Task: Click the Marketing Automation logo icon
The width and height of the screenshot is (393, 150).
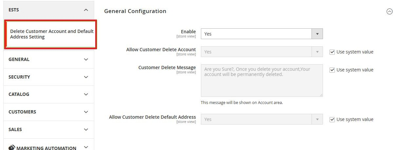Action: point(12,148)
